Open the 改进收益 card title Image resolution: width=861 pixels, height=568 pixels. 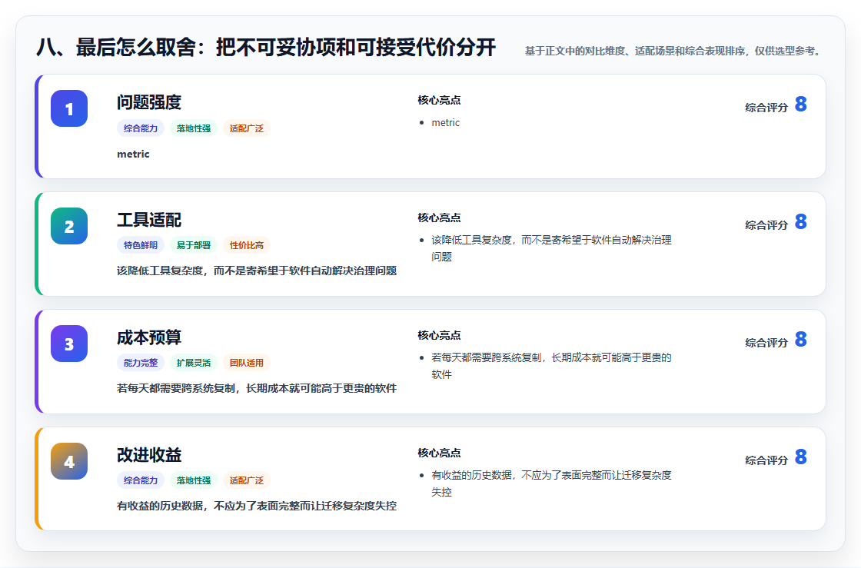click(x=149, y=454)
